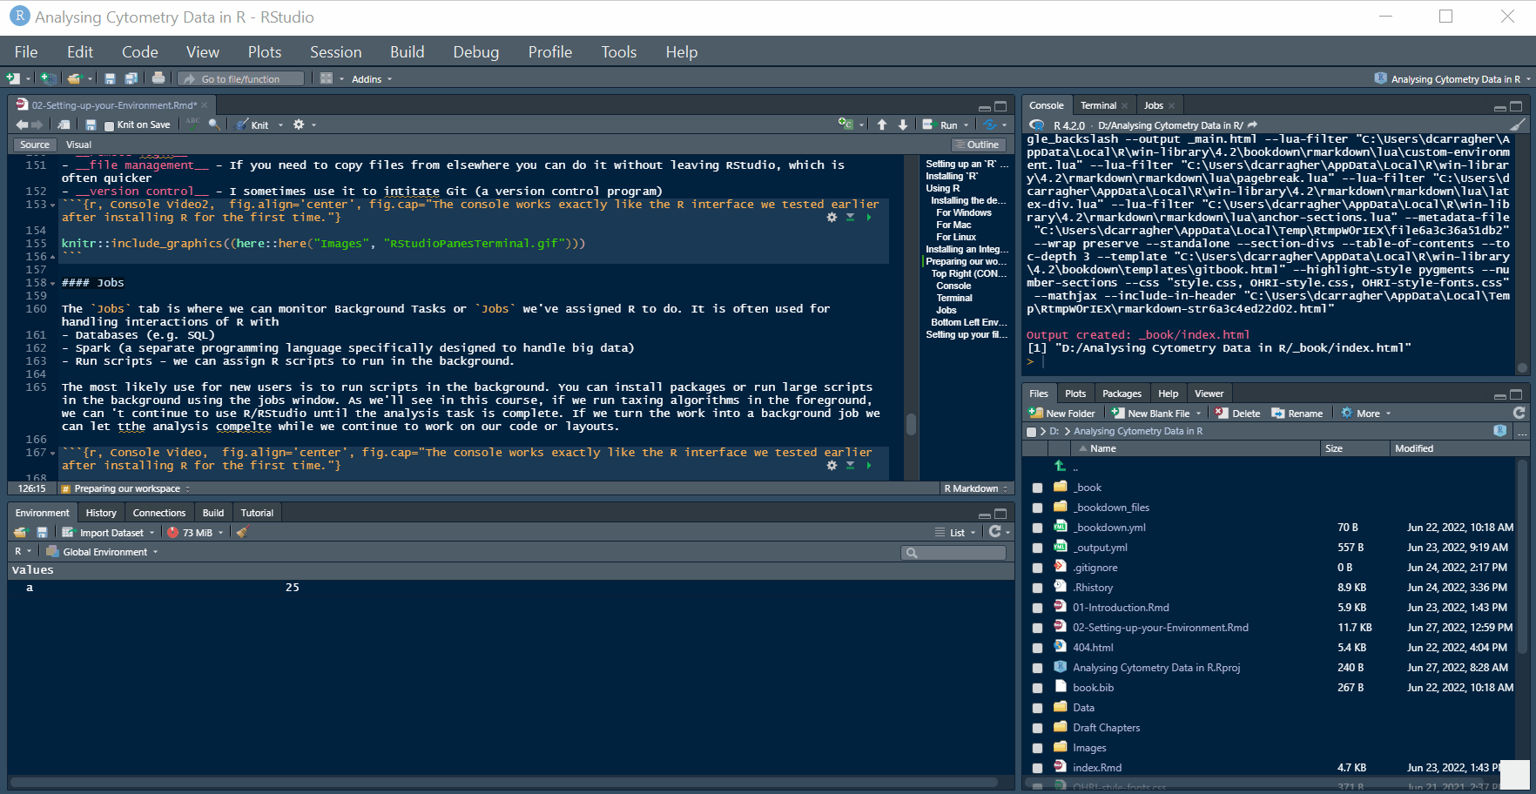Refresh the Files pane listing

(x=1519, y=413)
